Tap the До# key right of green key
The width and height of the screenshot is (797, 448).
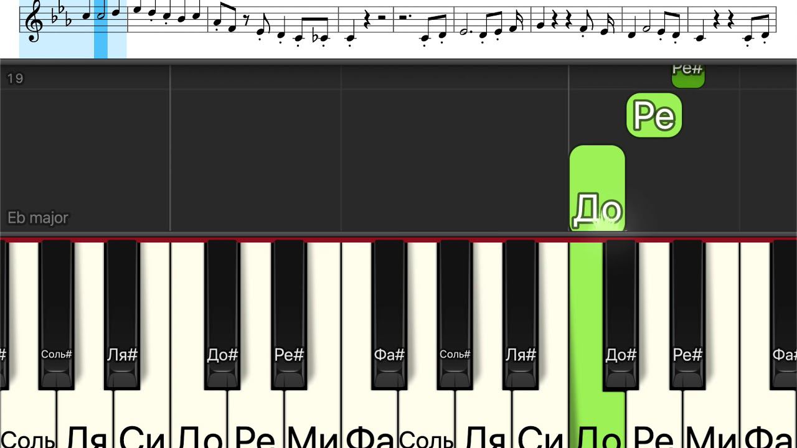(621, 314)
